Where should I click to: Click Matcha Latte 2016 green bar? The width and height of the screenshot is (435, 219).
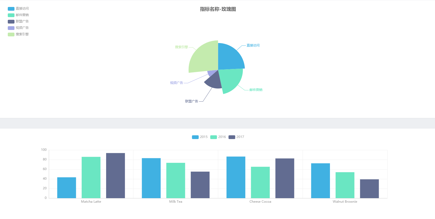(x=91, y=178)
